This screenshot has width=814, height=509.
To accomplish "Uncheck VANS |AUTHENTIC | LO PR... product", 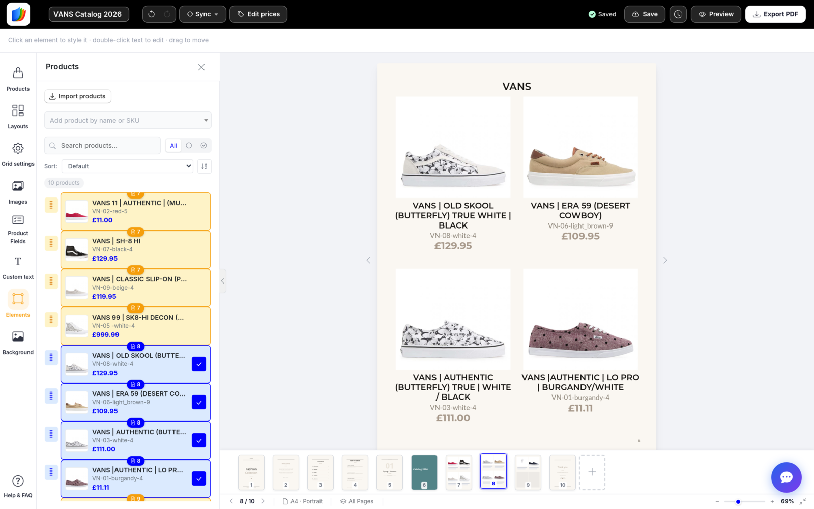I will [x=199, y=479].
